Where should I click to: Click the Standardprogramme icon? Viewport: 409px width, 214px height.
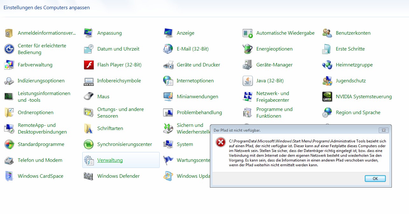coord(9,144)
